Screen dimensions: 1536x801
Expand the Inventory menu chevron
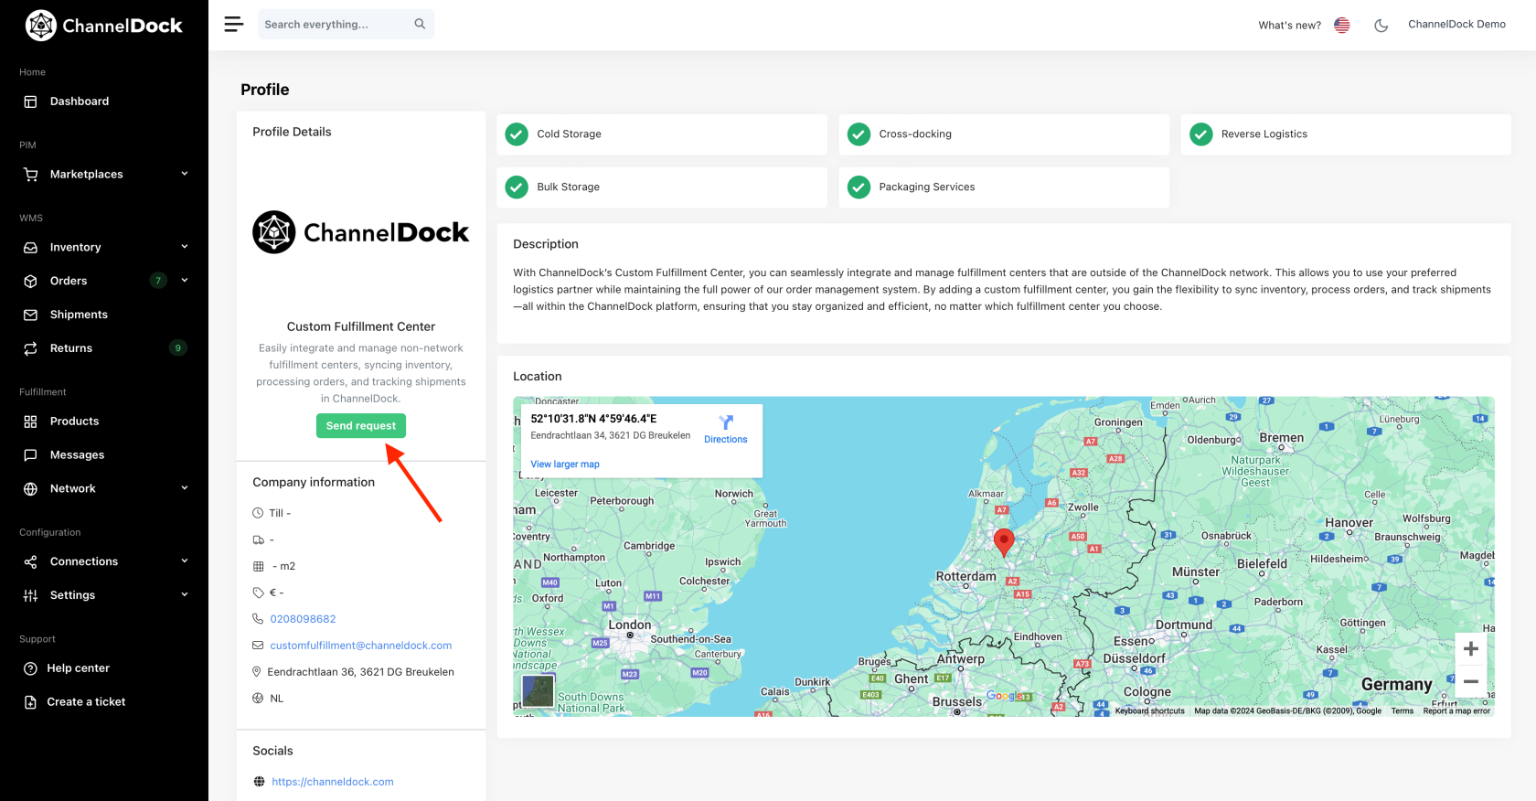pyautogui.click(x=185, y=247)
